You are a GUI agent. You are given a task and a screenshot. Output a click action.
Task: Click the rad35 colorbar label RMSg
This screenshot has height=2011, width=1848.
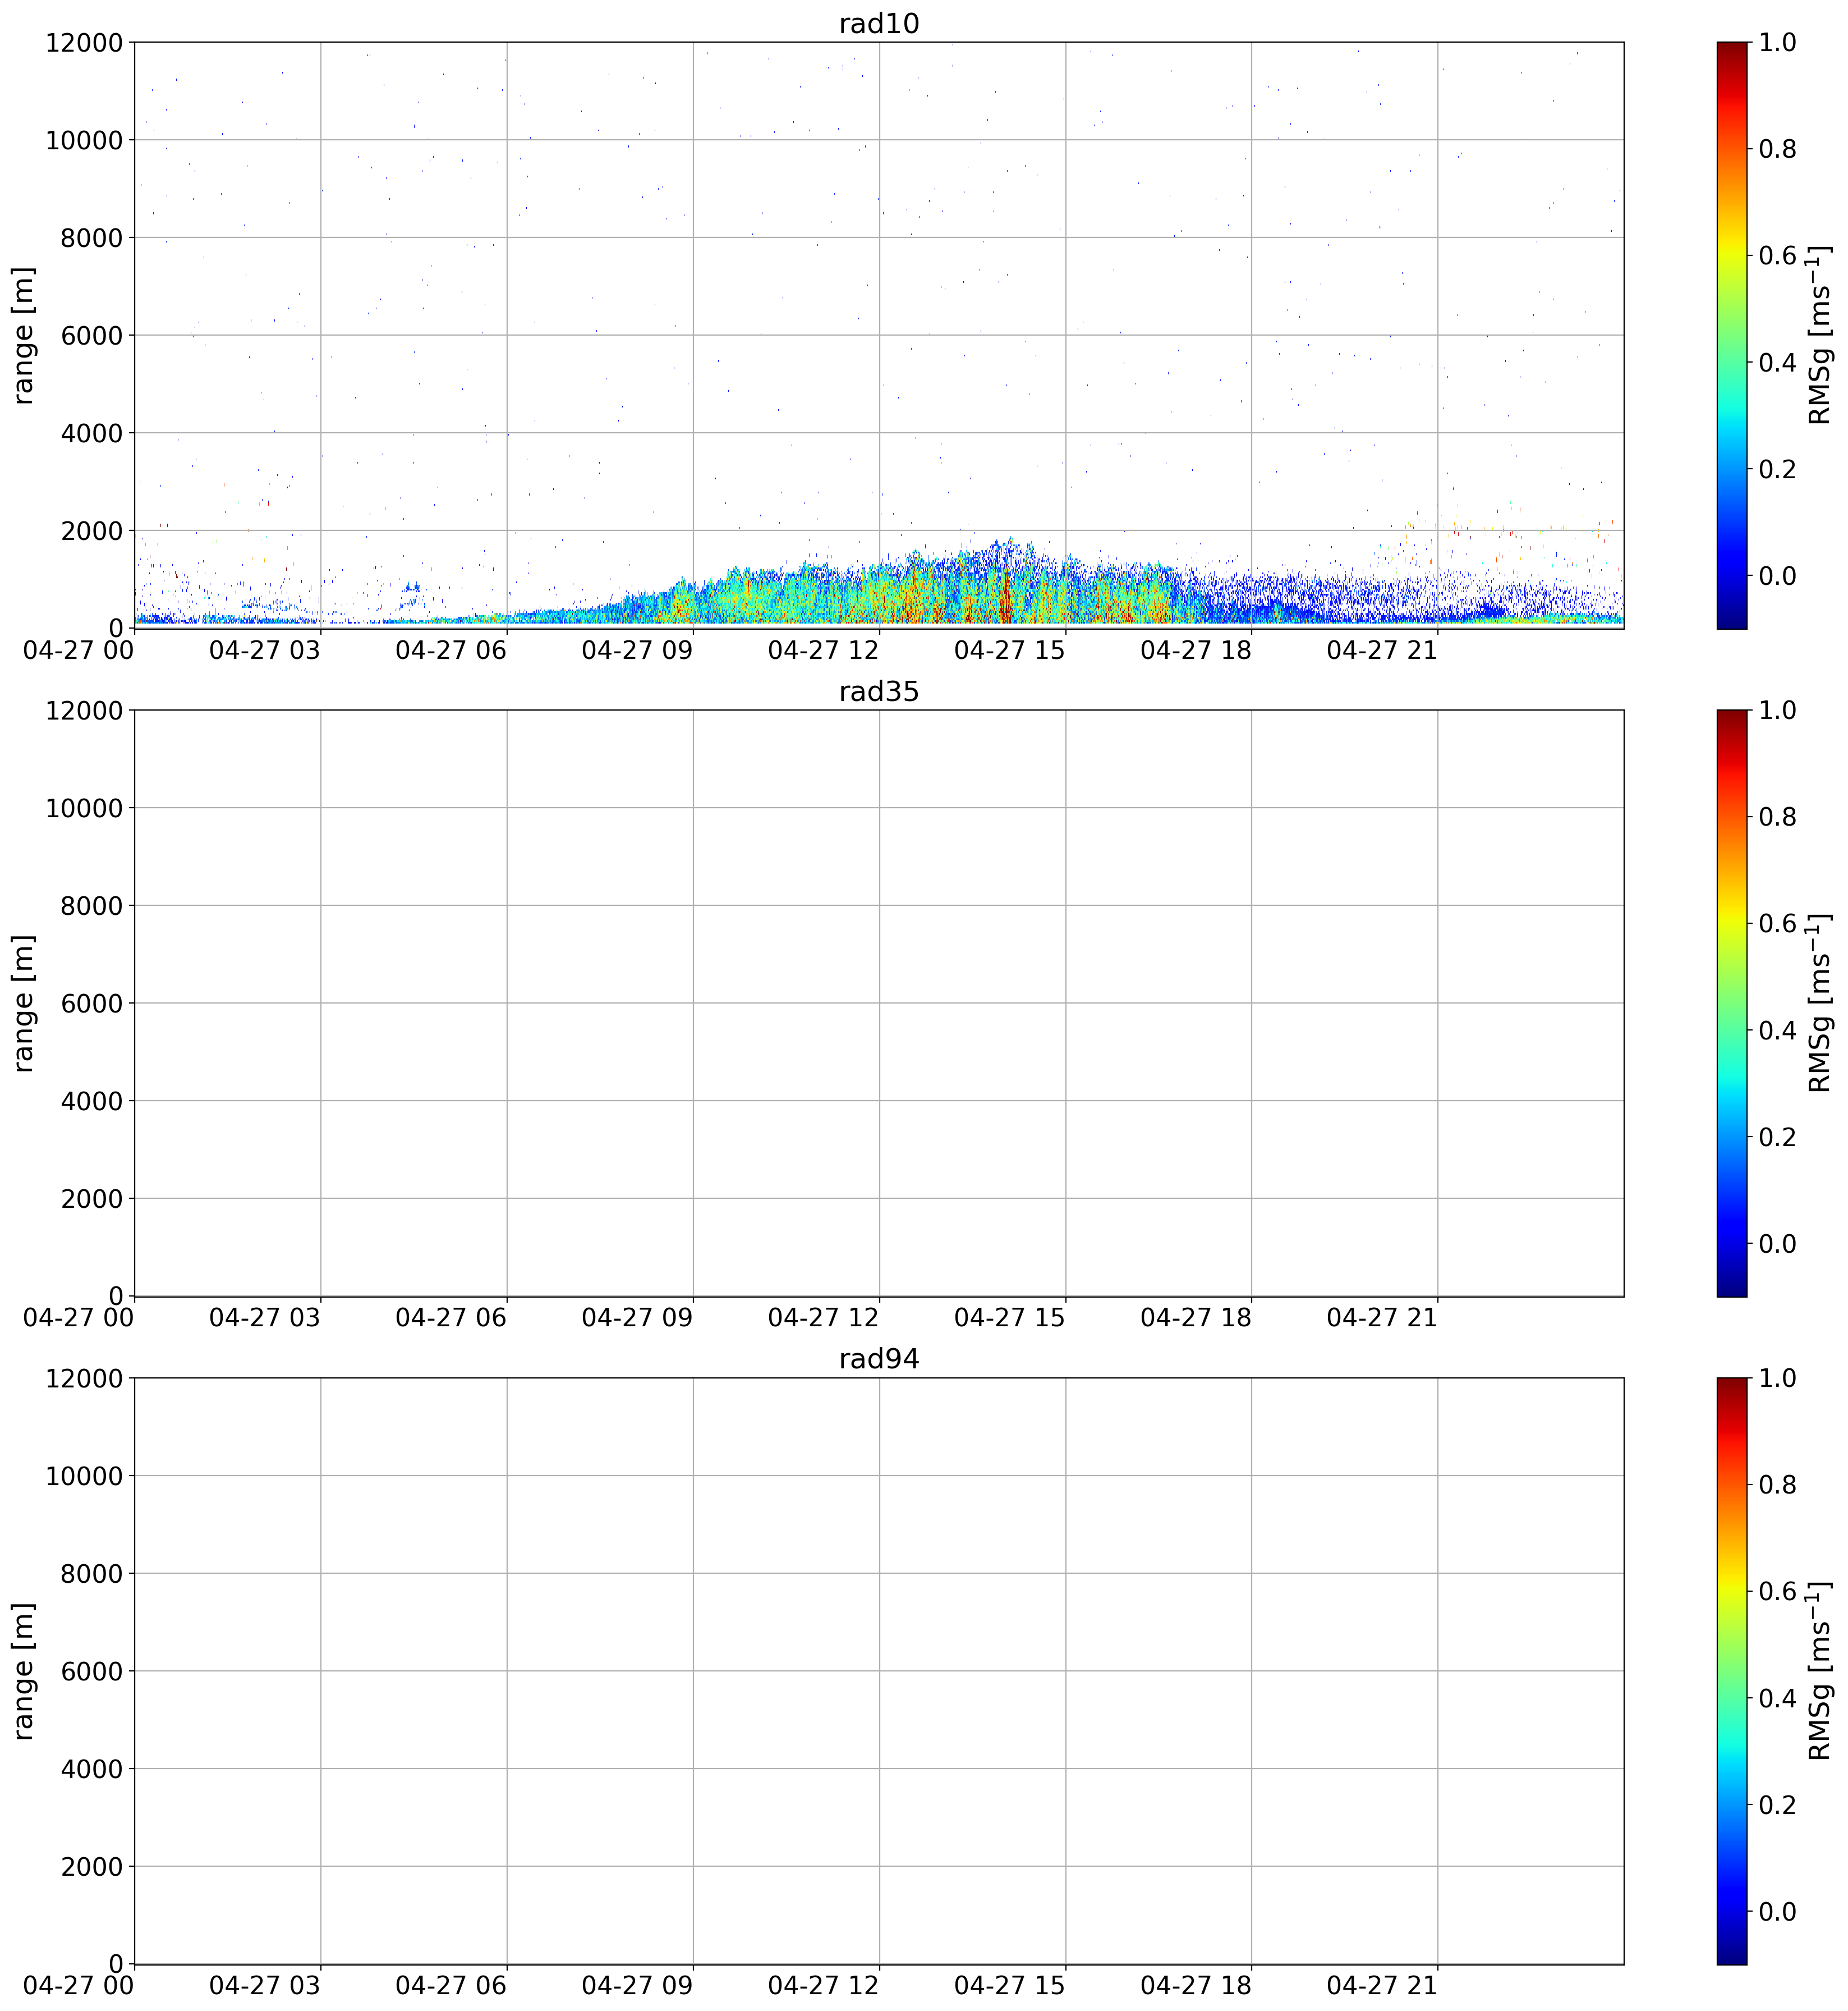(1820, 1002)
